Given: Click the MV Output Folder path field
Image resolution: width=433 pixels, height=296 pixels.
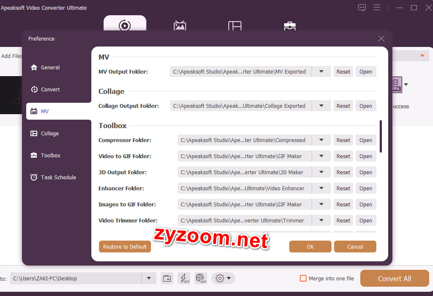Looking at the screenshot, I should 241,71.
